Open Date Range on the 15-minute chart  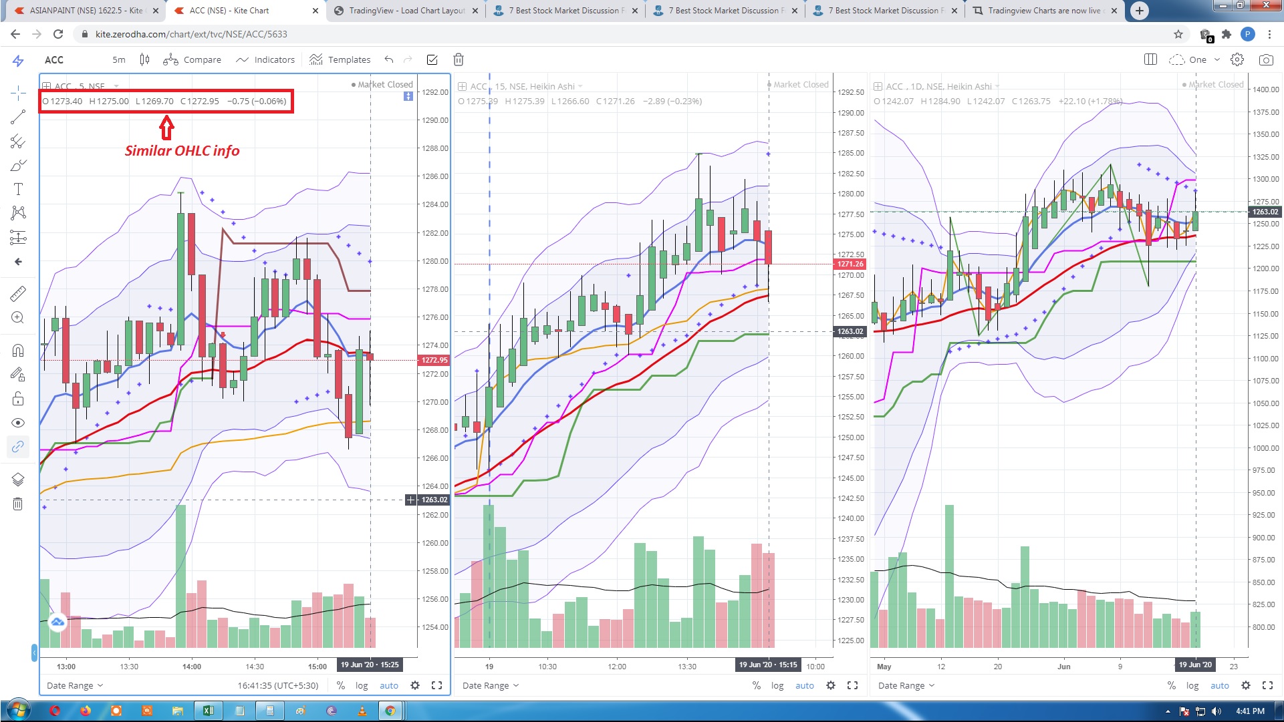(x=491, y=685)
